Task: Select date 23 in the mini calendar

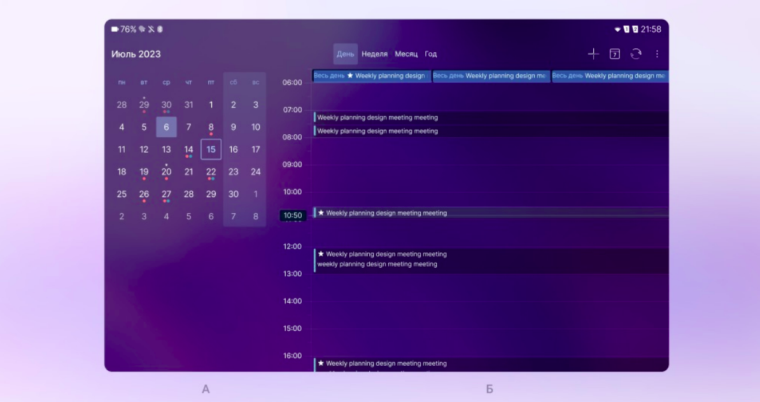Action: [233, 172]
